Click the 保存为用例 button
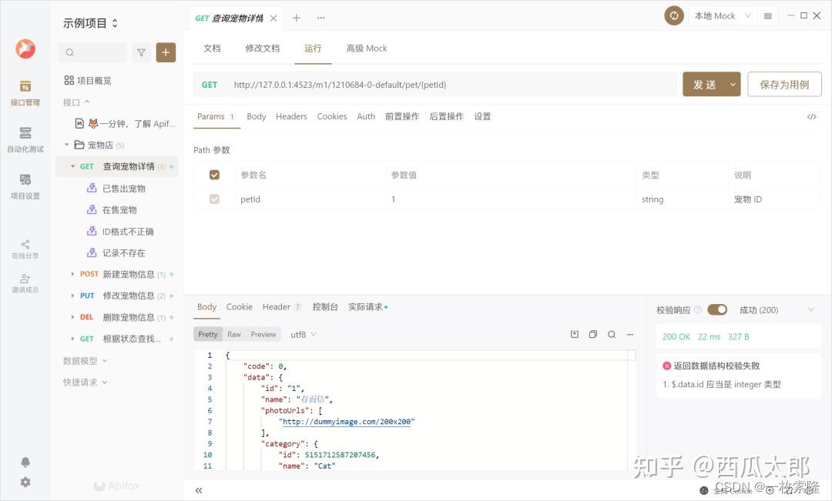The height and width of the screenshot is (501, 832). [784, 84]
